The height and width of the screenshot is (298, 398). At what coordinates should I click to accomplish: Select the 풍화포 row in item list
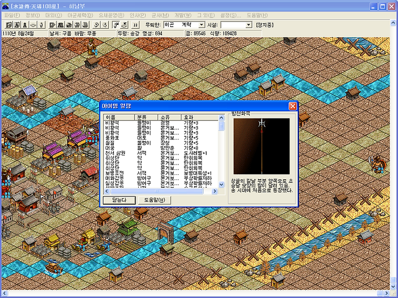161,138
